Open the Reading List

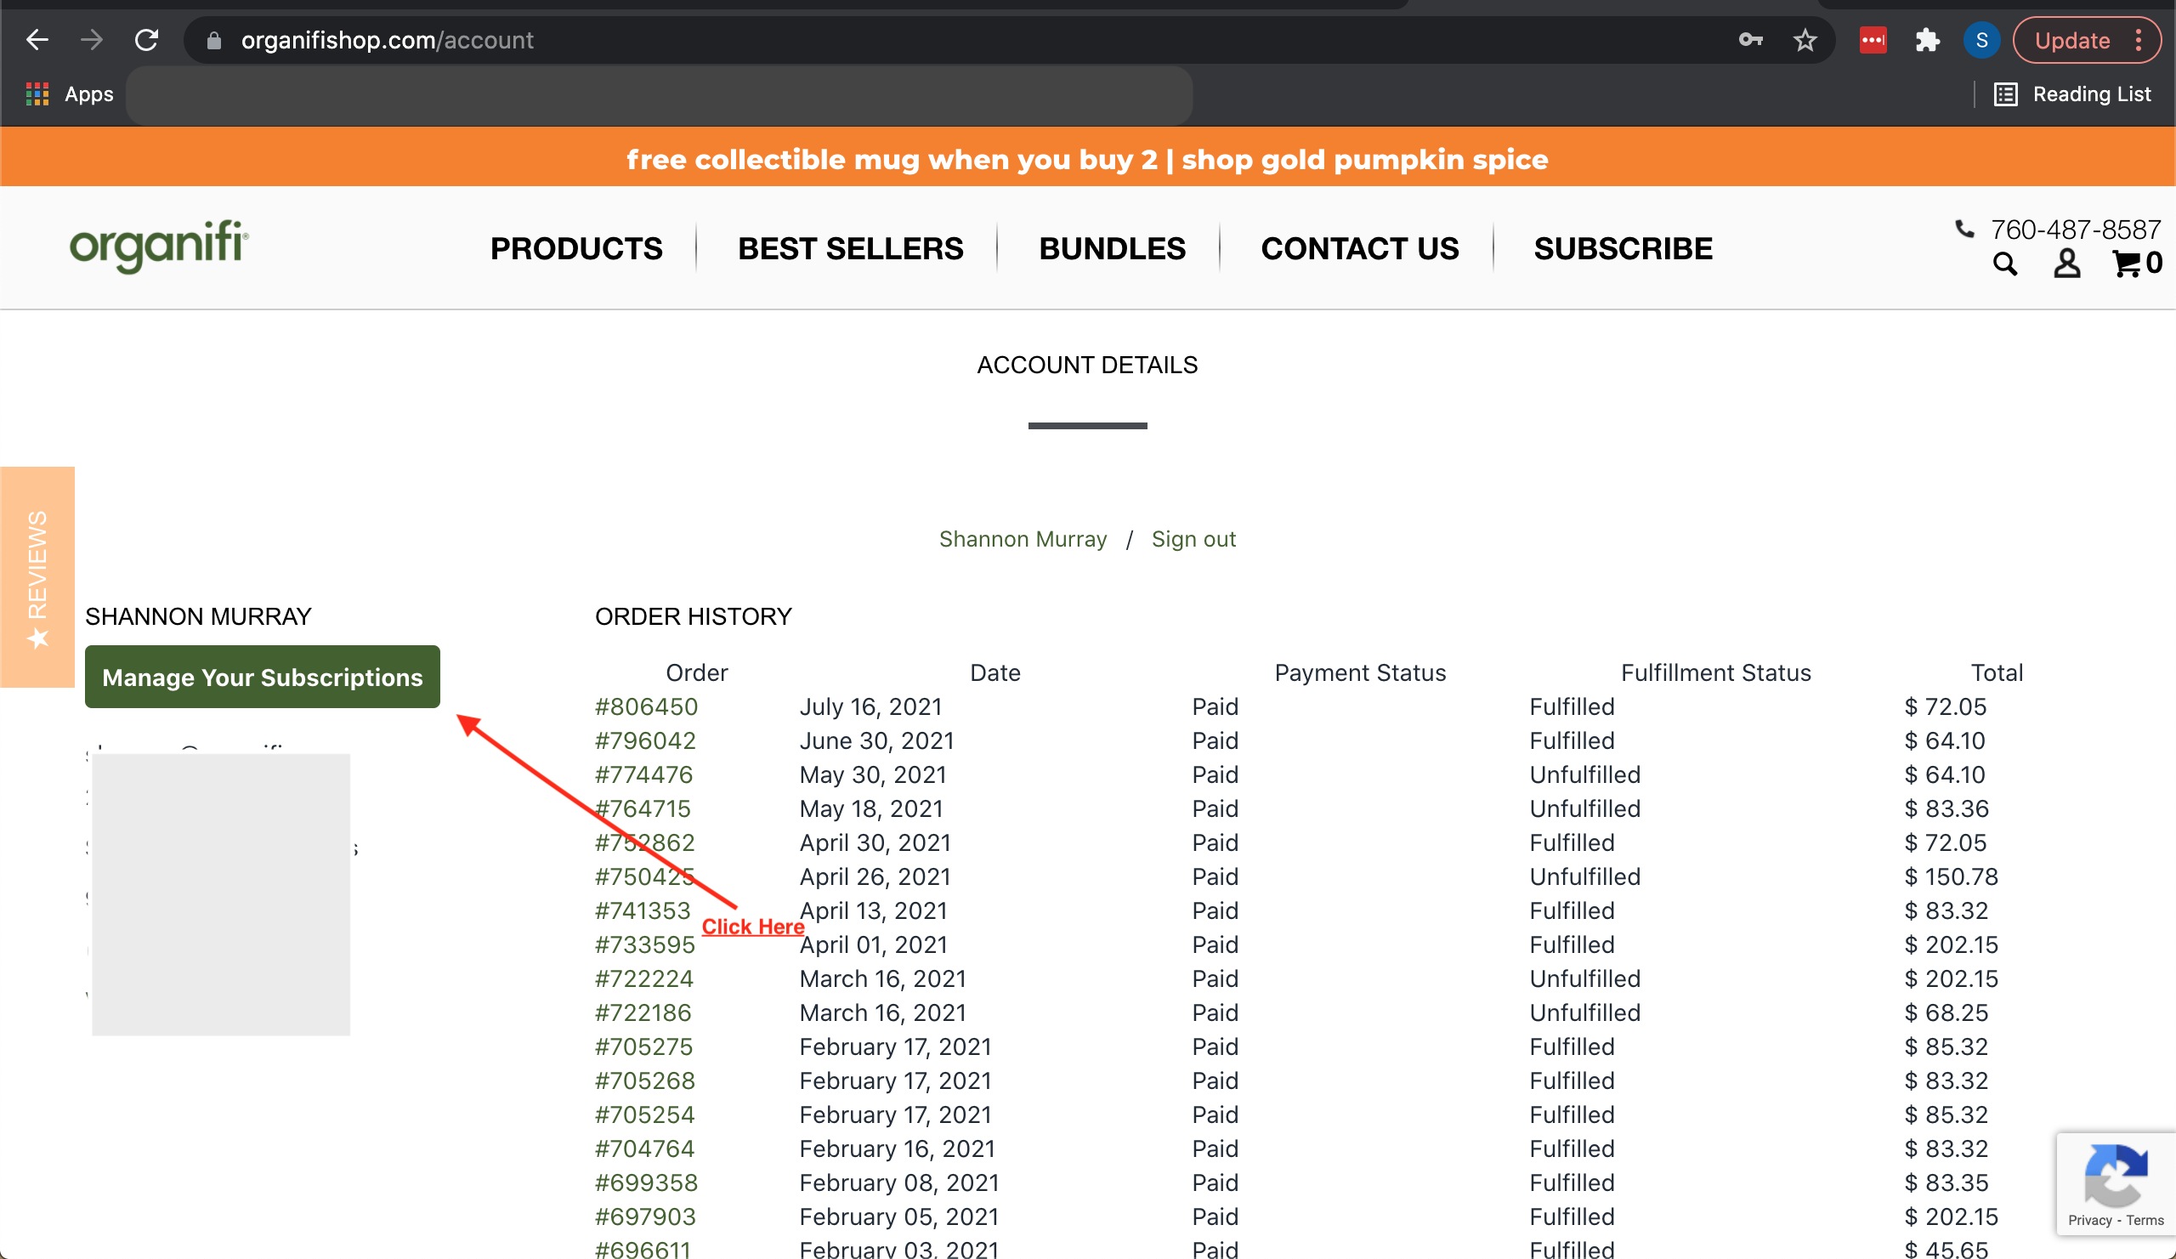(x=2072, y=94)
